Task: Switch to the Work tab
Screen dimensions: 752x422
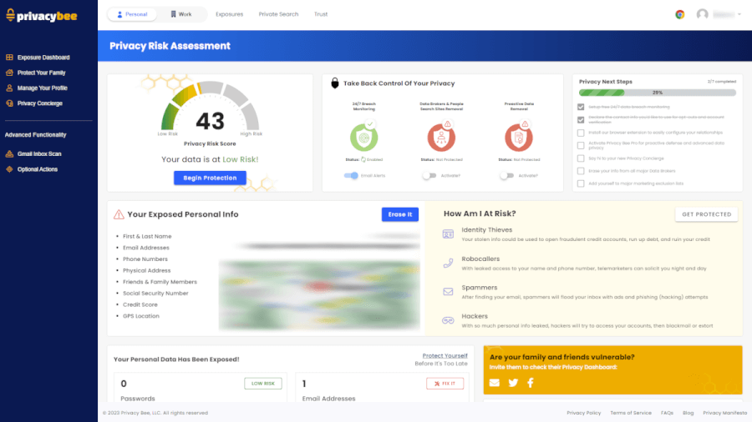Action: pos(181,14)
